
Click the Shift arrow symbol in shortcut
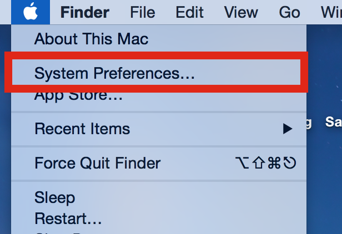259,163
